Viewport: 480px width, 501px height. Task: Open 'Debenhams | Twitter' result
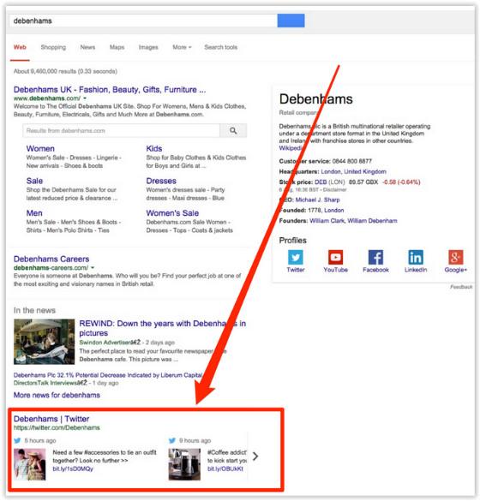click(51, 419)
